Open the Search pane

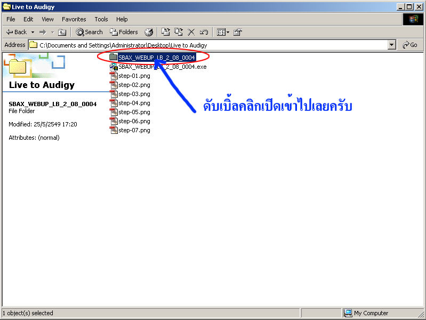point(89,32)
